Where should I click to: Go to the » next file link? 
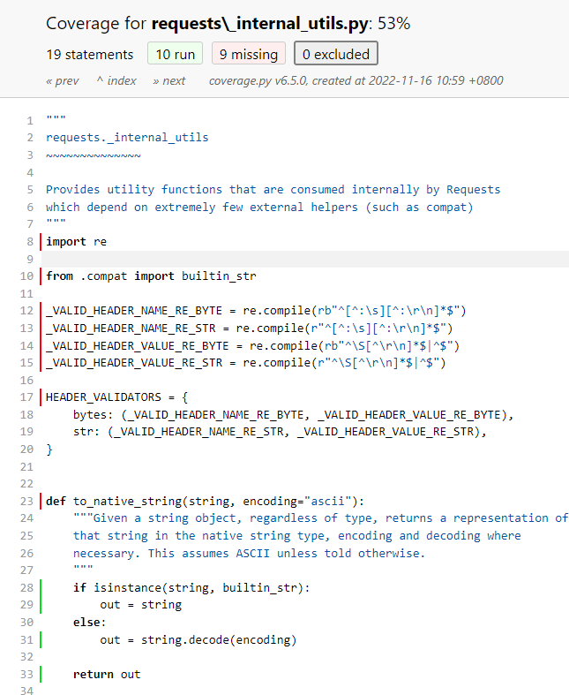[169, 80]
